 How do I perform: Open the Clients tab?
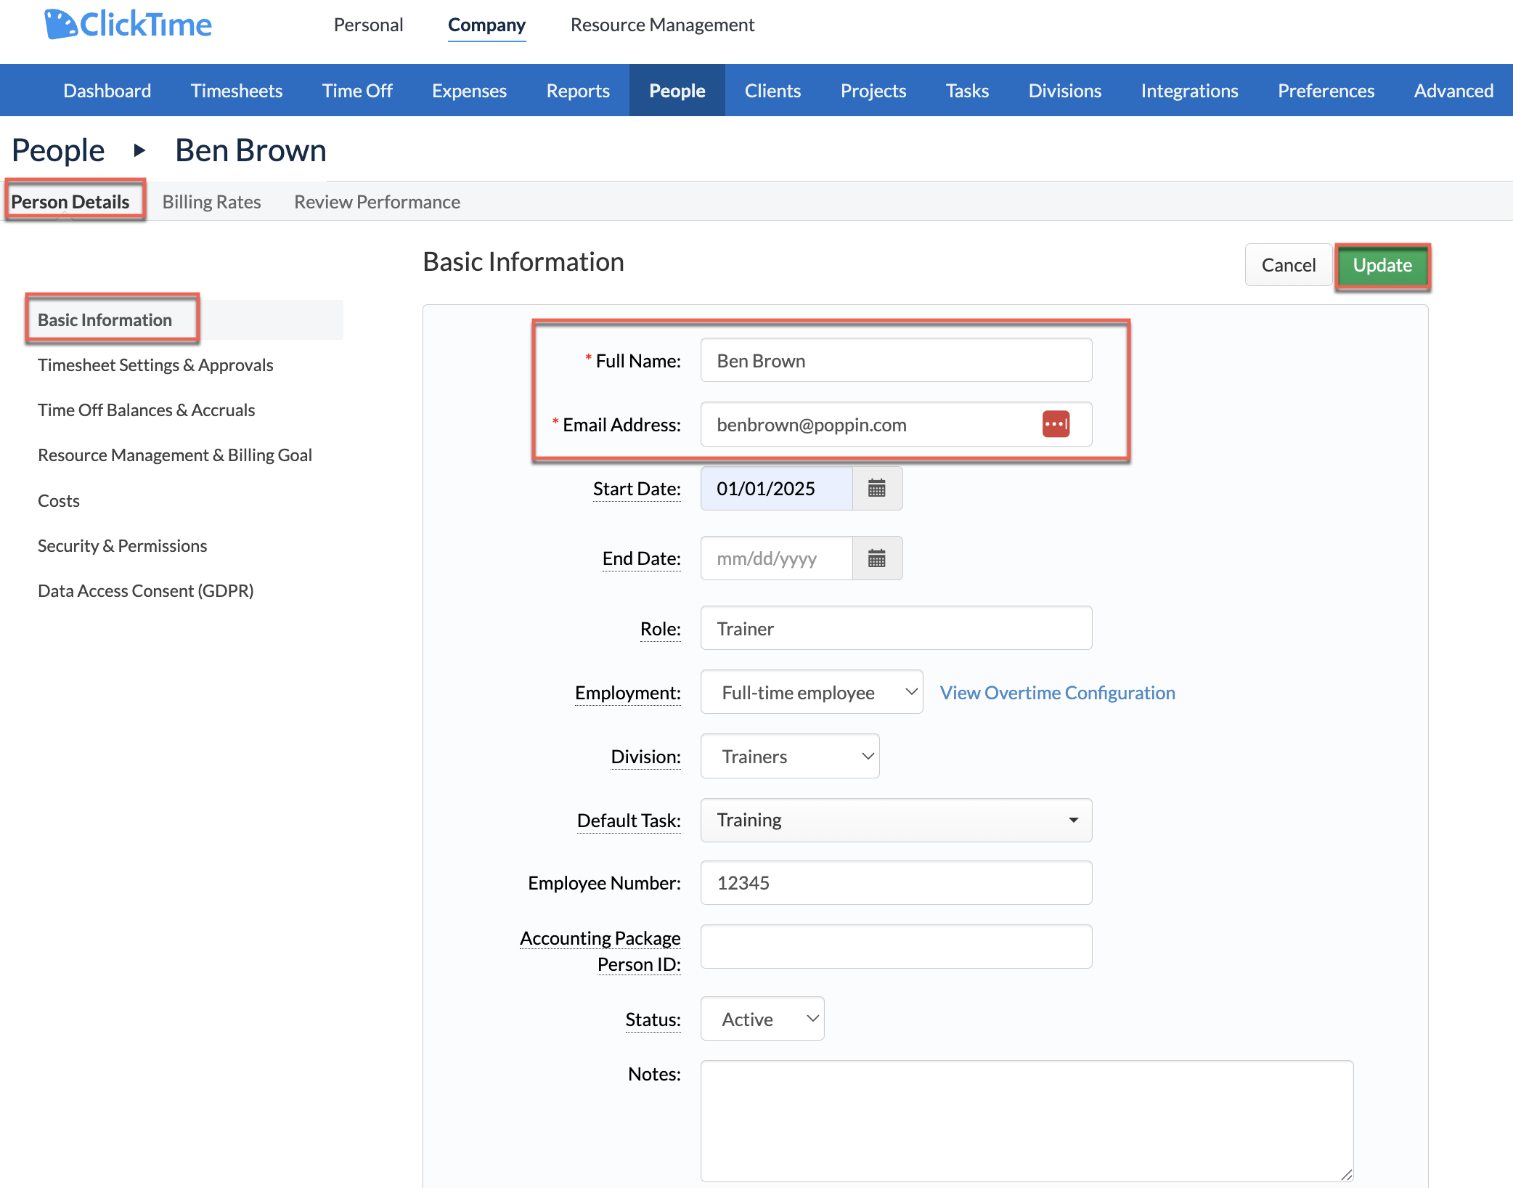coord(772,91)
